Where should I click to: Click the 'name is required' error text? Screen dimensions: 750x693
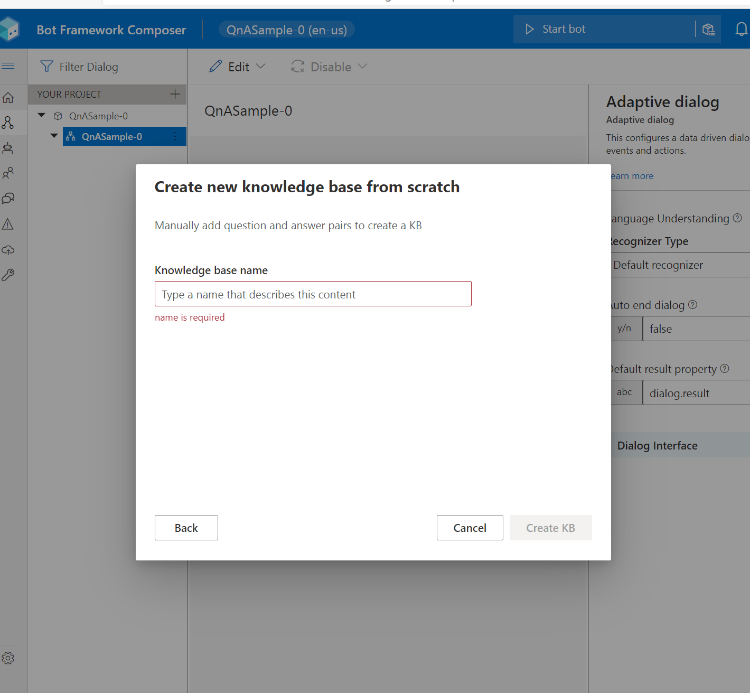[190, 317]
